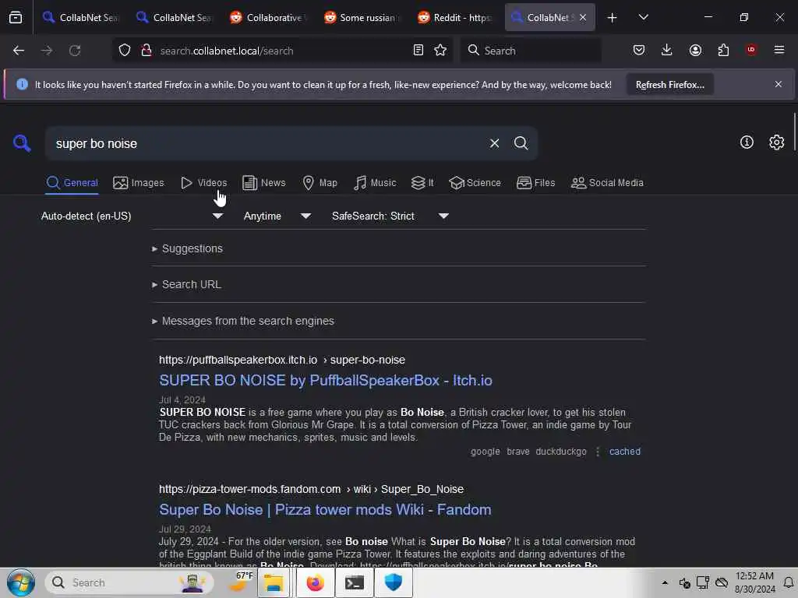
Task: Open the Windows Start button
Action: coord(20,582)
